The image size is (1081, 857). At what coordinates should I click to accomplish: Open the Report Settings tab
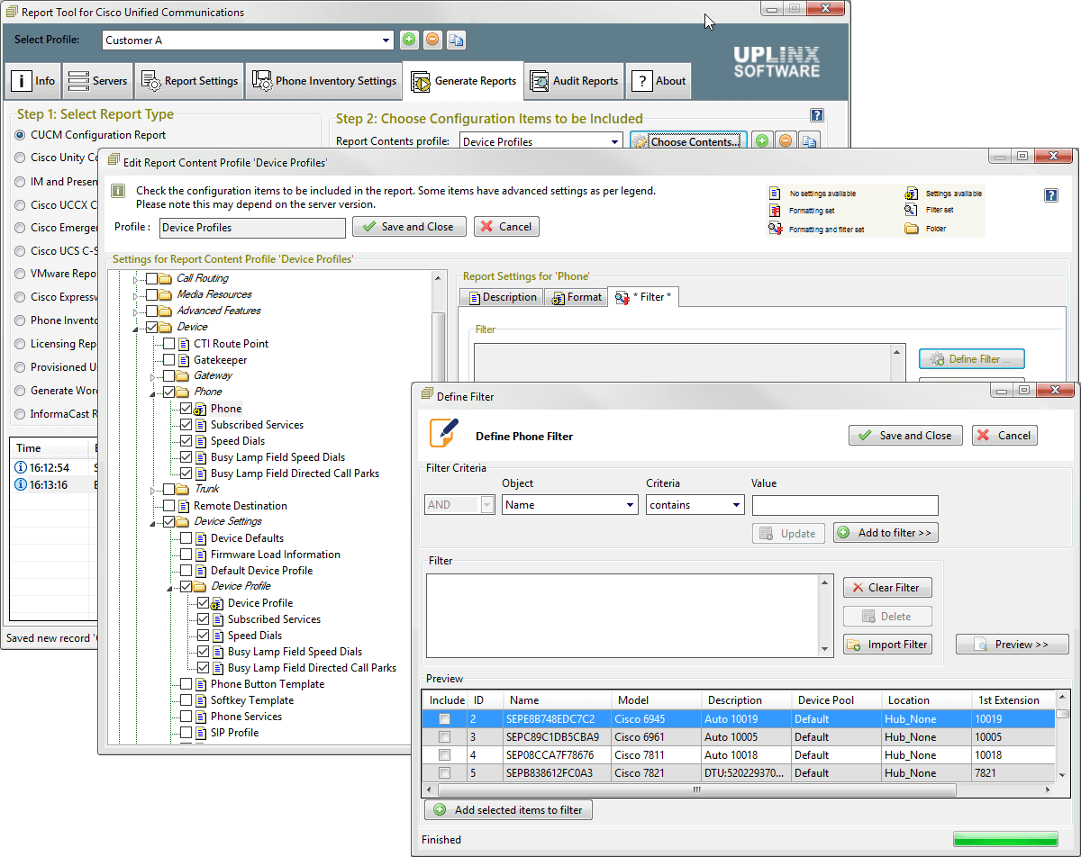click(x=189, y=81)
